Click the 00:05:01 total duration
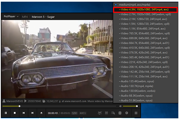Screen dimensions: 180x120 click(x=65, y=113)
